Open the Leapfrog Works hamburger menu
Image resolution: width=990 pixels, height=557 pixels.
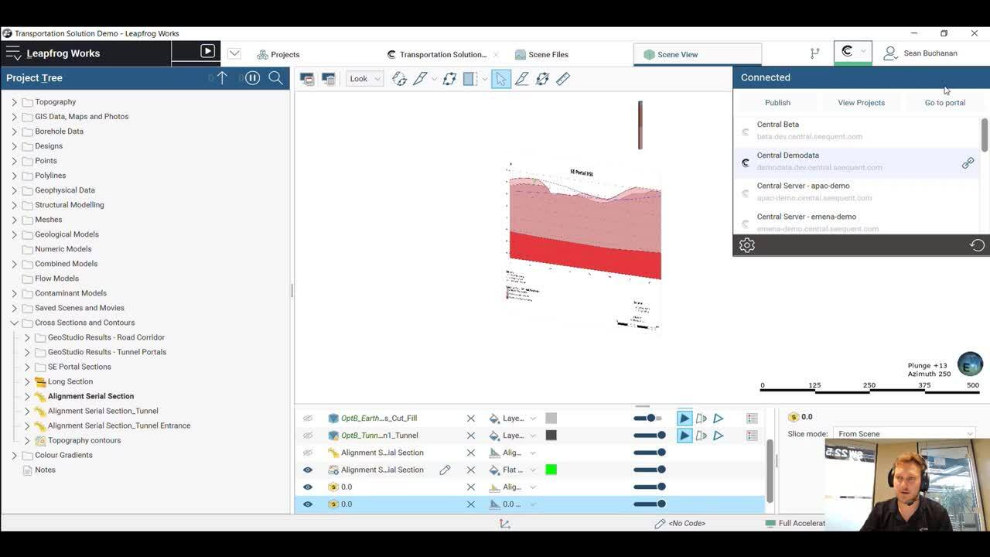[x=13, y=53]
